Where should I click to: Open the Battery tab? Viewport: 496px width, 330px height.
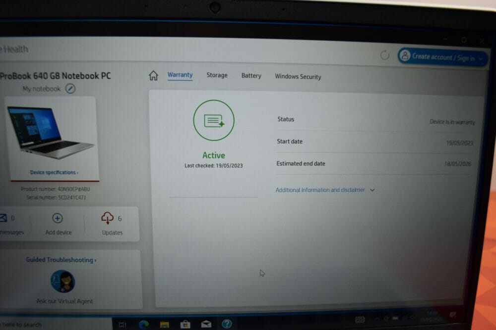(x=251, y=76)
